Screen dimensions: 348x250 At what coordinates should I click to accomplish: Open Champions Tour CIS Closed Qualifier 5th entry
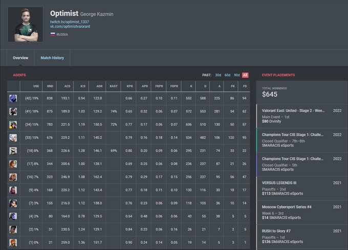(x=302, y=164)
